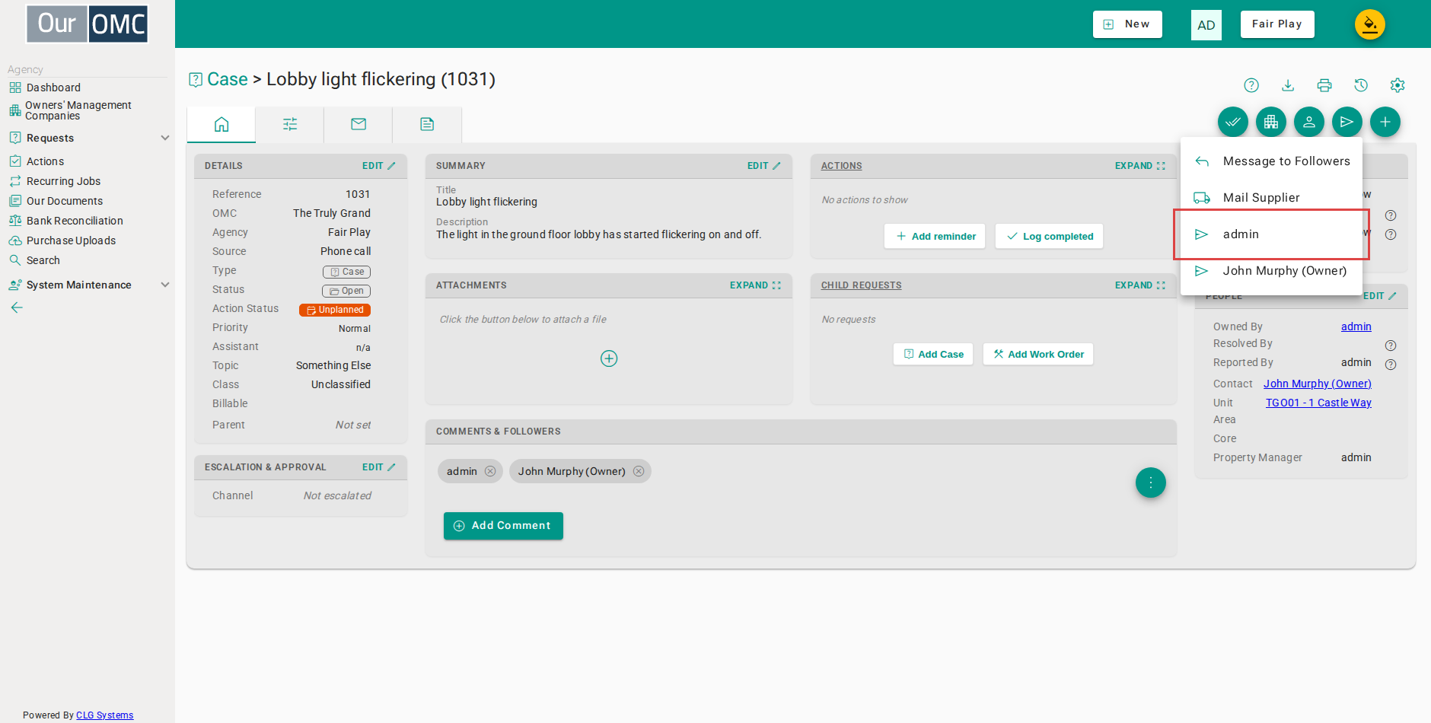Expand the Requests sidebar section
Viewport: 1431px width, 723px height.
tap(165, 138)
